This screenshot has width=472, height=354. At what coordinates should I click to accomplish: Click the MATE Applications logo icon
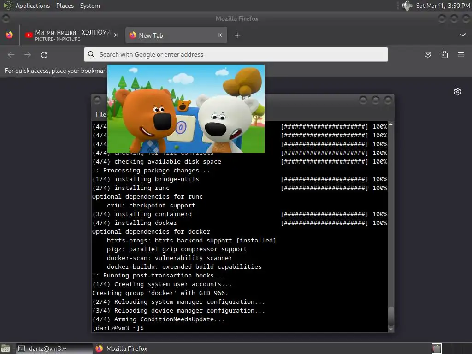pos(7,6)
